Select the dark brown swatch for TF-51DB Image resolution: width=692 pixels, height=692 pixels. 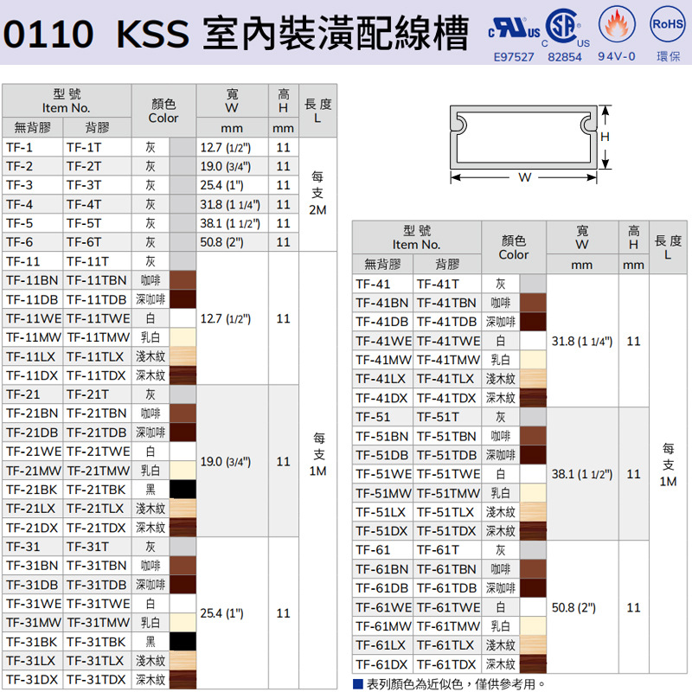[533, 455]
